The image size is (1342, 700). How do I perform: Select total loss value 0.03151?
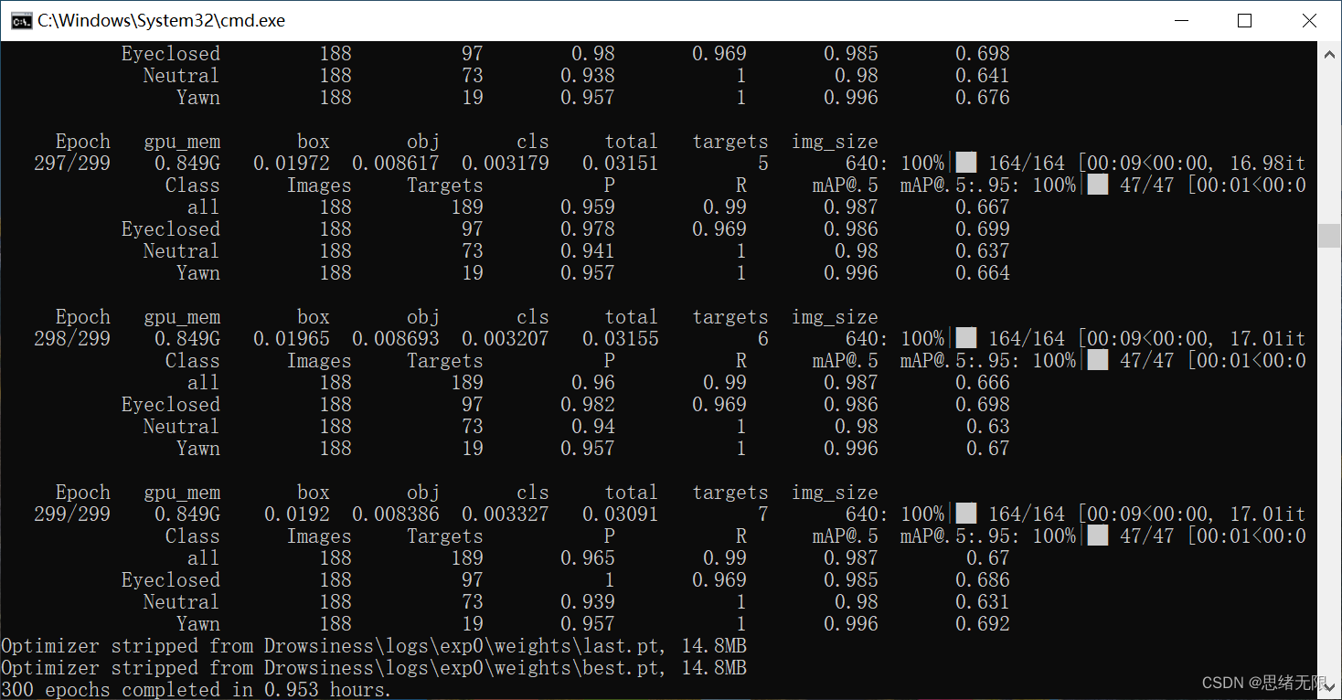pos(621,164)
